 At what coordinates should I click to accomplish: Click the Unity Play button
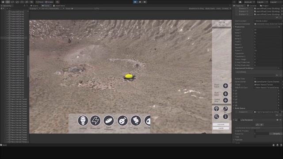click(x=135, y=2)
